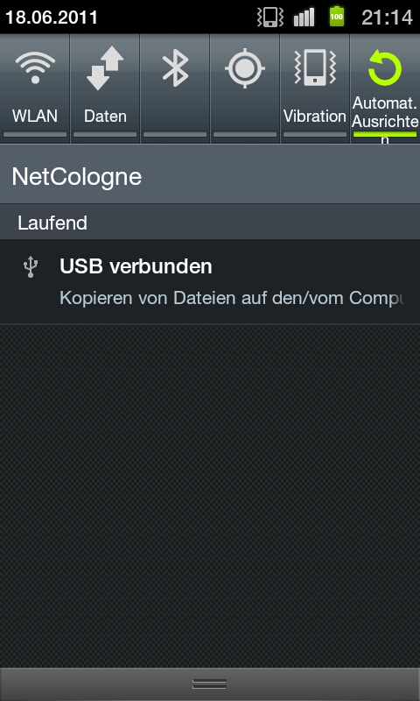Toggle mobile Daten arrows icon
Screen dimensions: 420x701
(105, 68)
